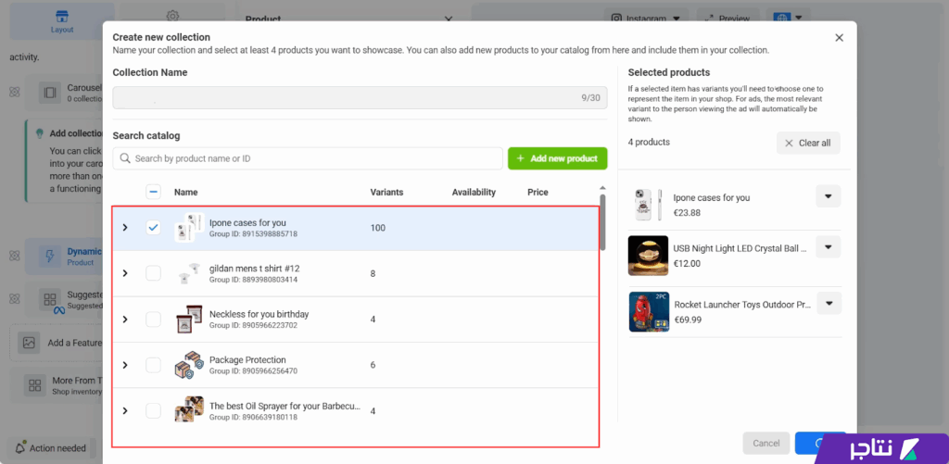949x464 pixels.
Task: Click the search magnifier icon in catalog
Action: point(124,159)
